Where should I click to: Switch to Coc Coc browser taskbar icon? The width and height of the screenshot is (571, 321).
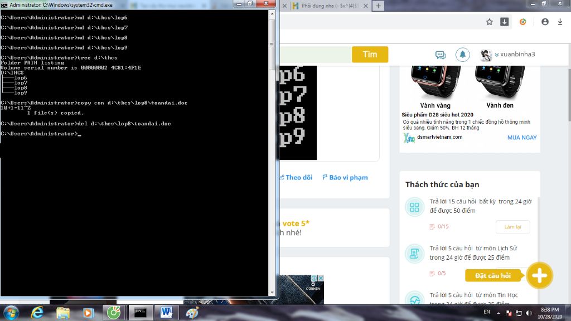[x=114, y=313]
